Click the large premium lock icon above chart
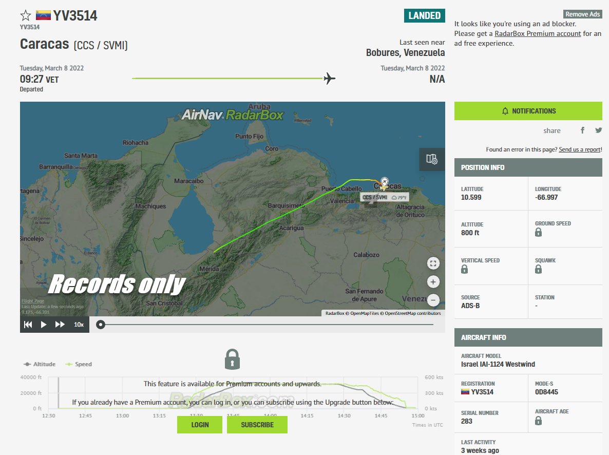609x455 pixels. (232, 359)
